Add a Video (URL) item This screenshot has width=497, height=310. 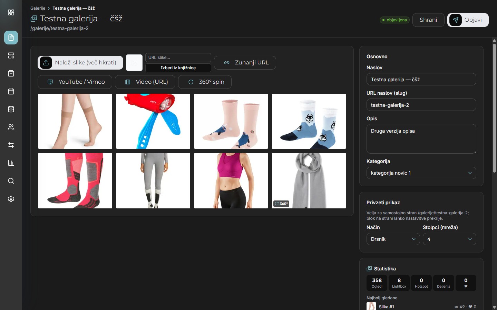click(x=145, y=82)
